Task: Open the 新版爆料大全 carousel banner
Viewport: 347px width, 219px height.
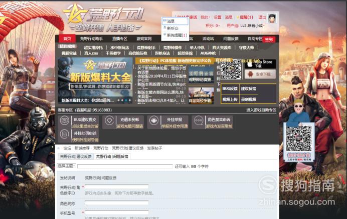Action: [x=95, y=80]
